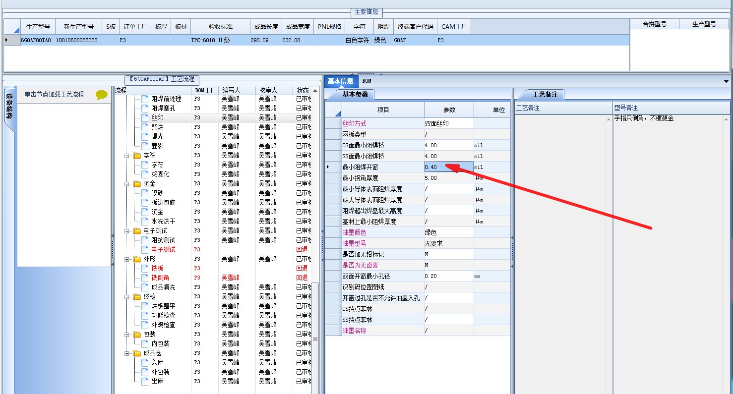Click the 合拼型号 column header

tap(655, 24)
